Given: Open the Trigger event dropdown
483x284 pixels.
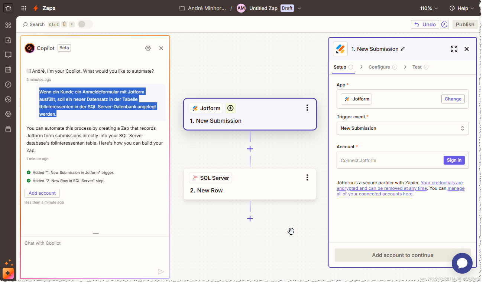Looking at the screenshot, I should (402, 128).
